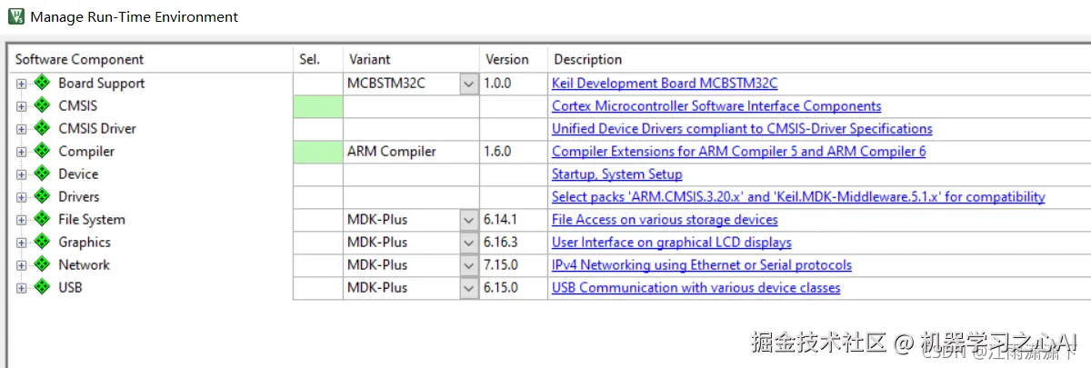The height and width of the screenshot is (368, 1091).
Task: Click the Network component diamond icon
Action: click(41, 264)
